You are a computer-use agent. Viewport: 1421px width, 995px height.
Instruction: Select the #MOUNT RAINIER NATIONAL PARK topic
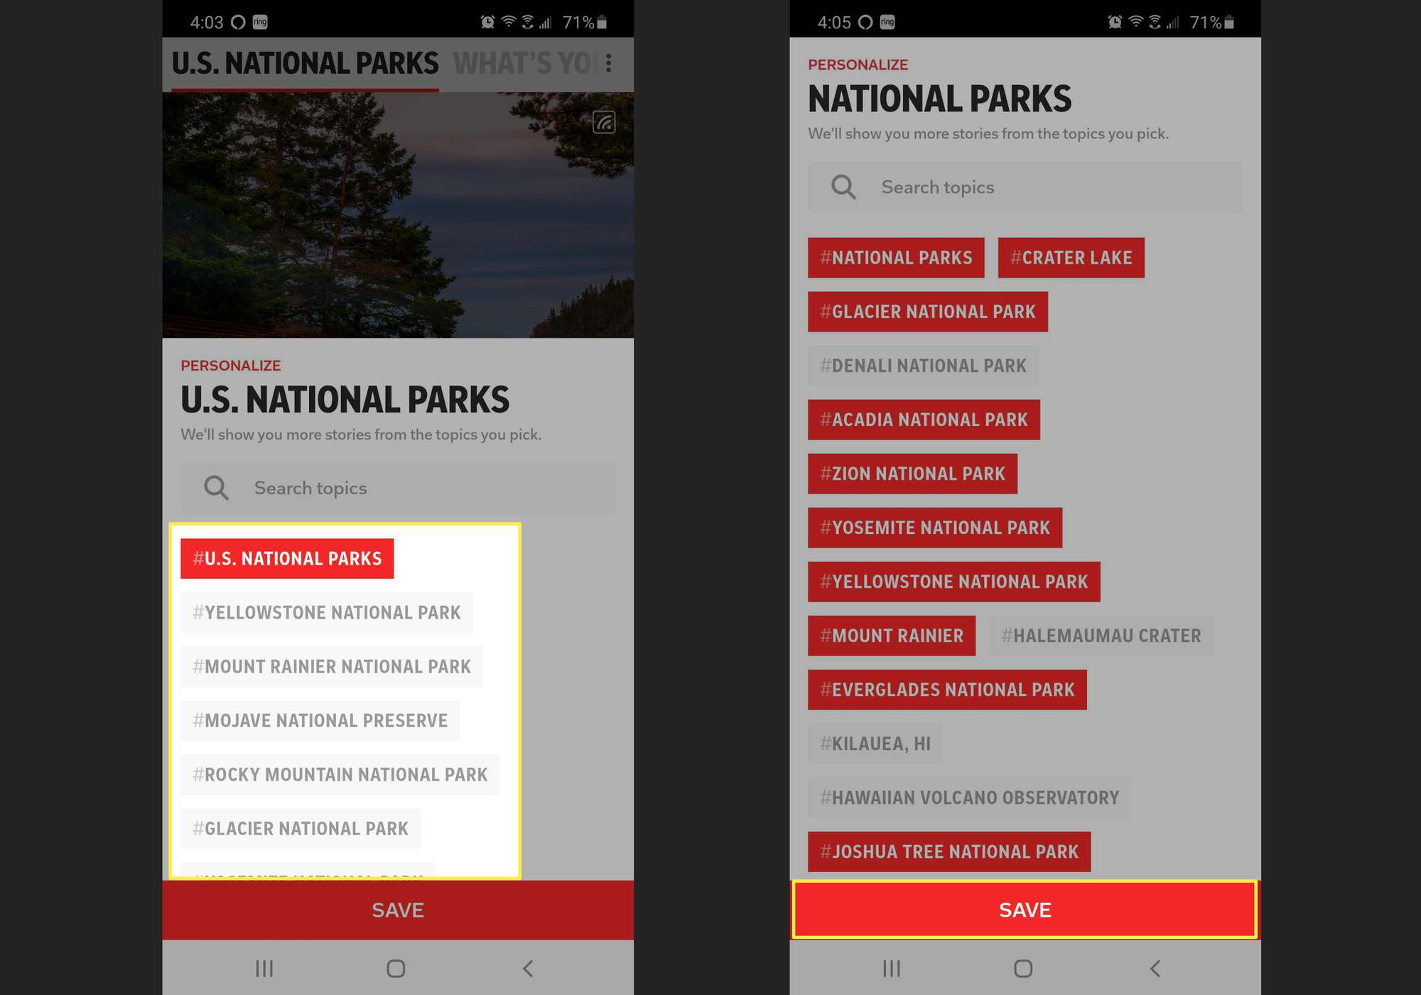332,666
